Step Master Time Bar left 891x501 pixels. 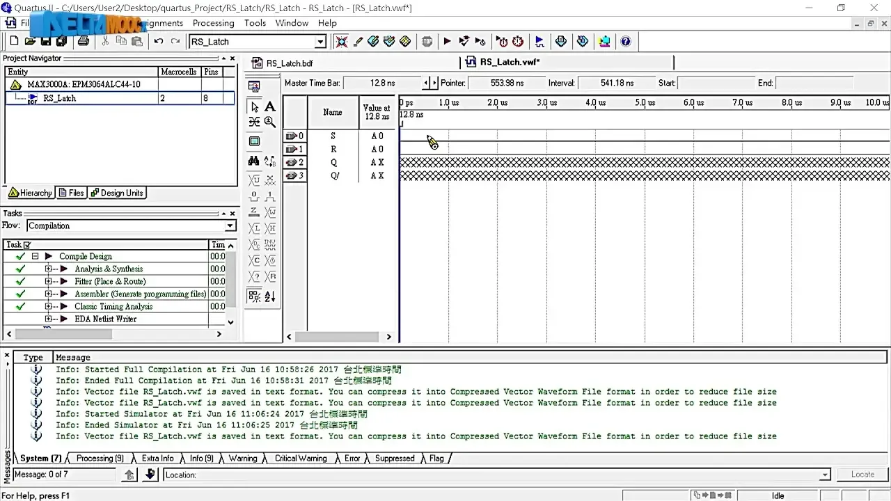pyautogui.click(x=427, y=83)
